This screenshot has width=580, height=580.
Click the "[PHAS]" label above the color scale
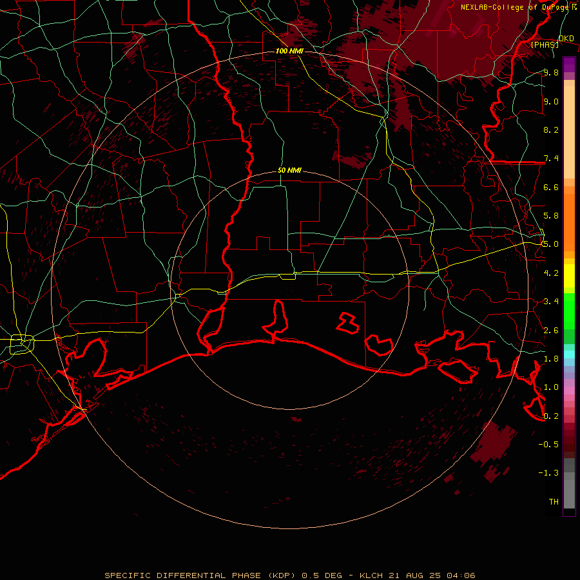tap(545, 45)
